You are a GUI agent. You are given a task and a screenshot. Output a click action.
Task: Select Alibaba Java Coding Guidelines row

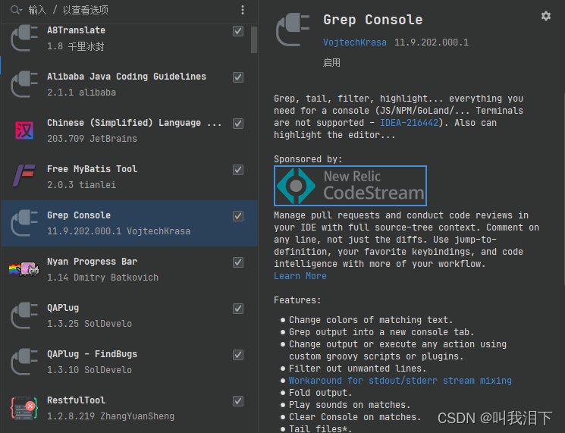130,84
